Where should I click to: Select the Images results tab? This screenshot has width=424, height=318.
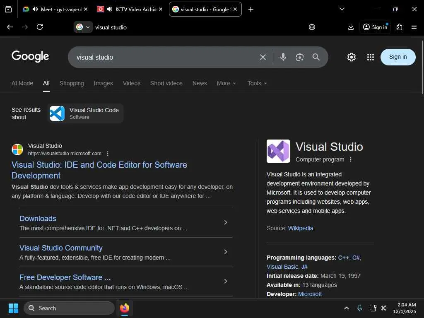pyautogui.click(x=103, y=83)
